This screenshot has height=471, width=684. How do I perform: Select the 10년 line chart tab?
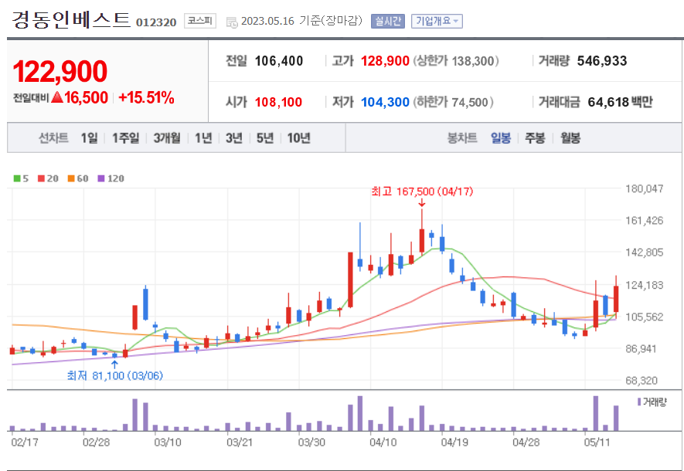click(x=299, y=138)
